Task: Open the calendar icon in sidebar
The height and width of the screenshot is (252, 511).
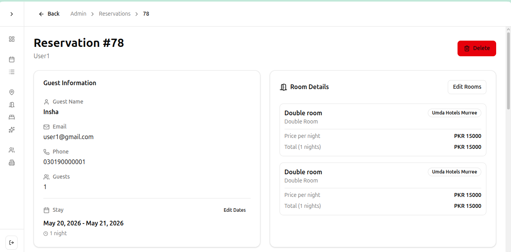Action: pyautogui.click(x=12, y=59)
